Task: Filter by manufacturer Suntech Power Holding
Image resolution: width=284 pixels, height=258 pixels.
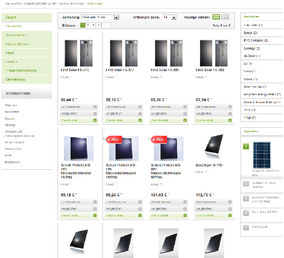Action: pos(262,102)
